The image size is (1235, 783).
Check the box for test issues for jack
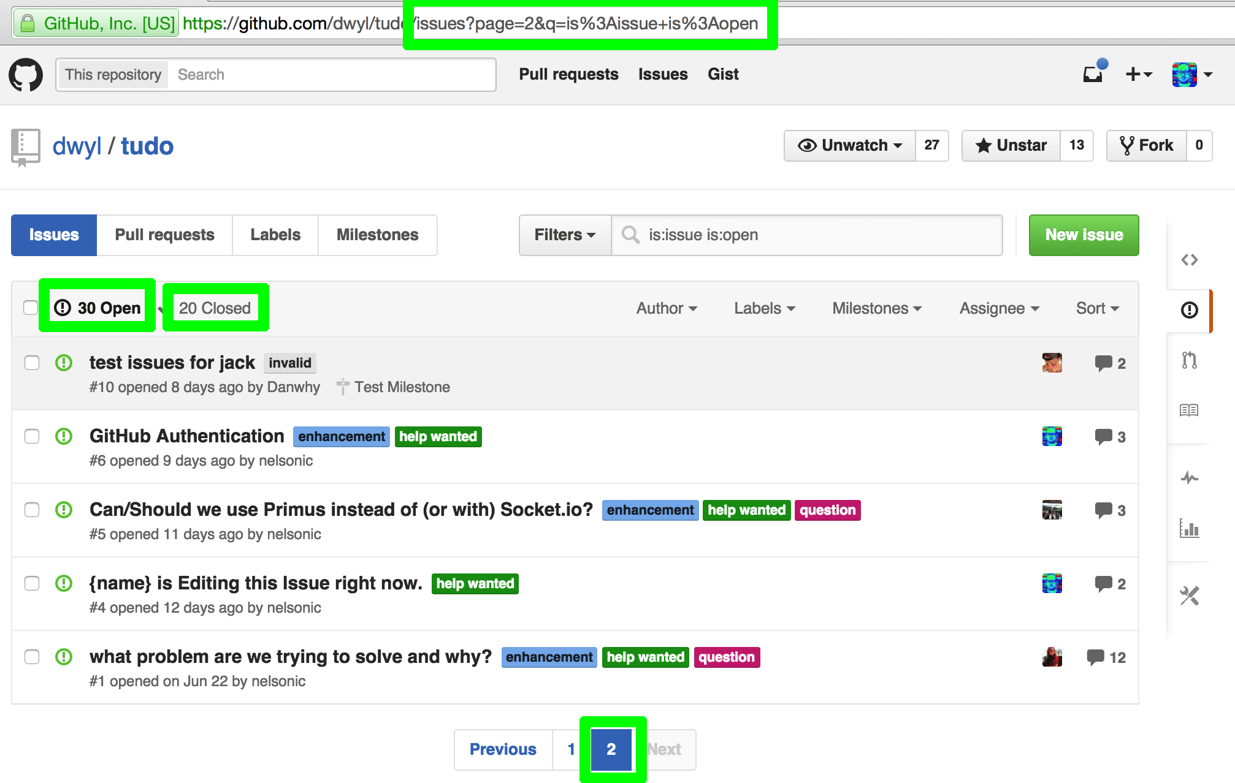click(32, 363)
